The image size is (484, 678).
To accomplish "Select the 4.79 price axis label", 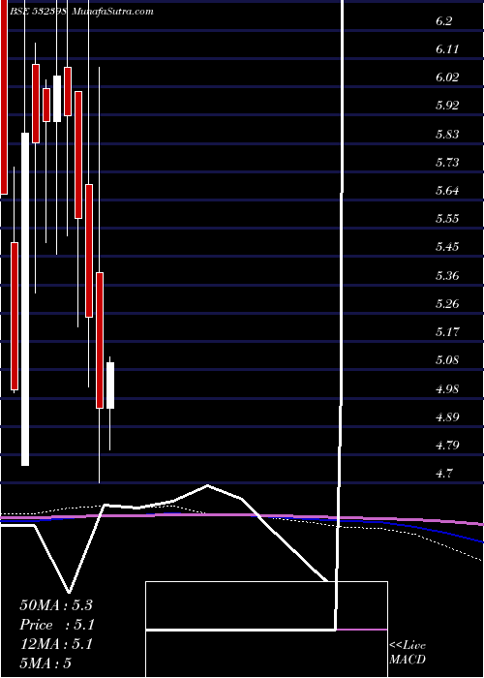I will [x=447, y=445].
